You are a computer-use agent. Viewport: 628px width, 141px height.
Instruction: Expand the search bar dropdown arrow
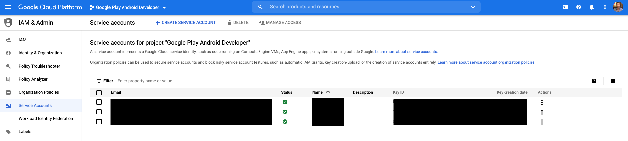[473, 7]
